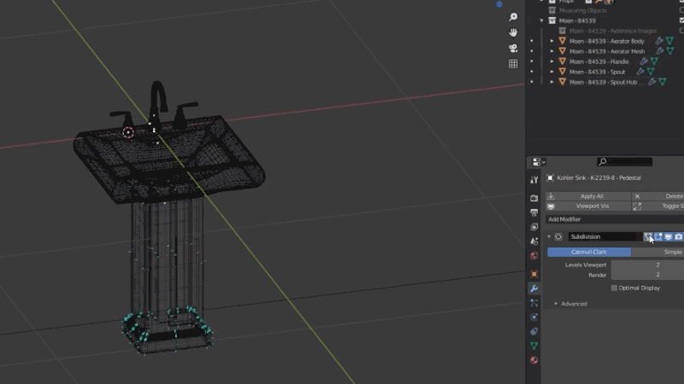Toggle Subdivision modifier render display
The width and height of the screenshot is (684, 384).
pos(679,237)
